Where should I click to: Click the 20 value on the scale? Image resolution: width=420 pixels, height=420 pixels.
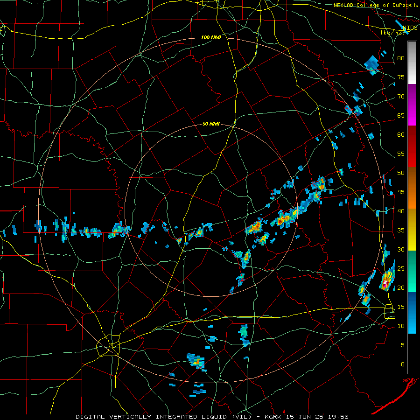click(x=401, y=287)
